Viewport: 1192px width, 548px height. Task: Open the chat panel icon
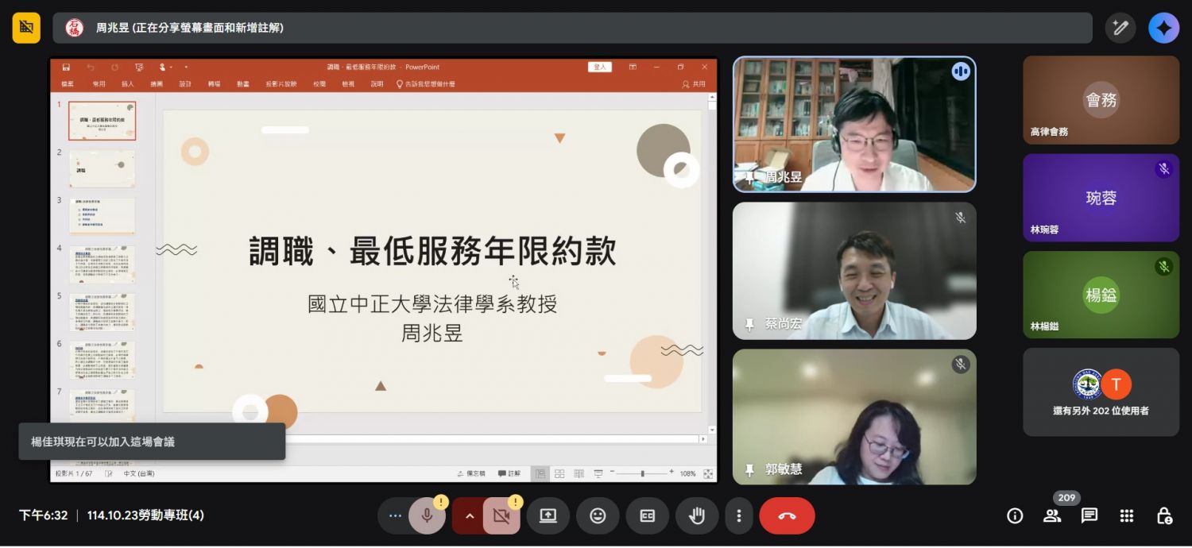pos(1089,516)
